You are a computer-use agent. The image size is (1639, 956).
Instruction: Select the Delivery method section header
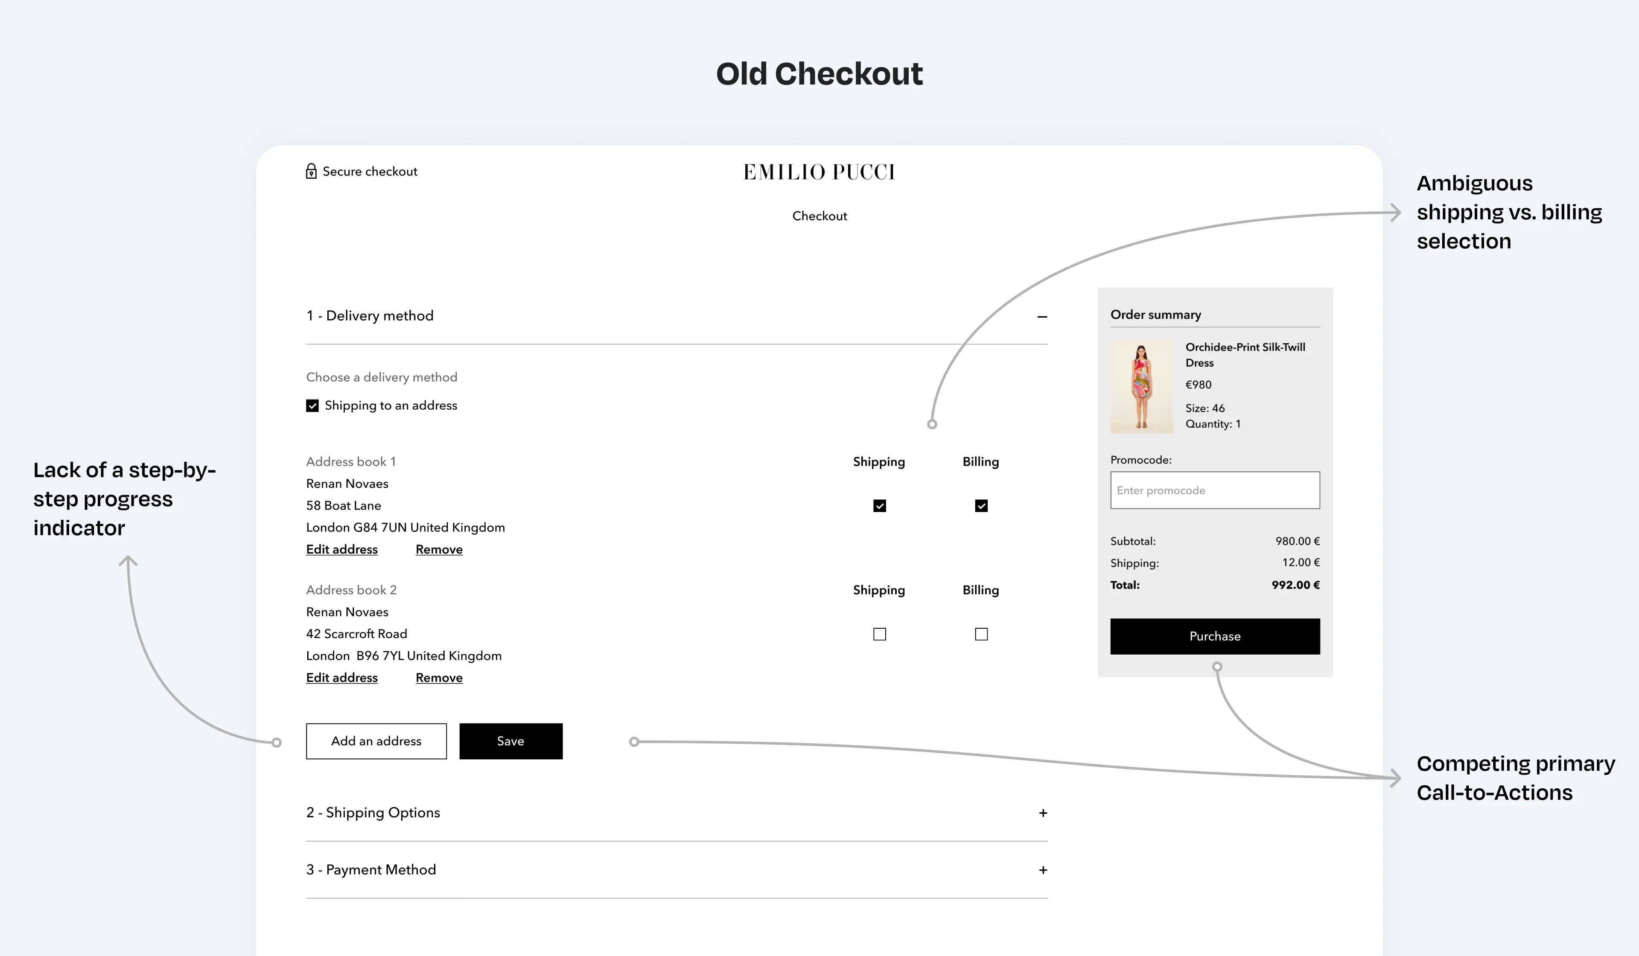370,315
